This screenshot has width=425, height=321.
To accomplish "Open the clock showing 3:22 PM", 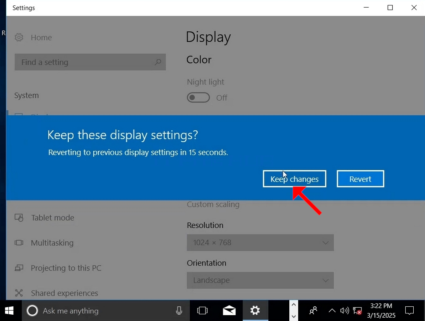I will click(x=381, y=311).
